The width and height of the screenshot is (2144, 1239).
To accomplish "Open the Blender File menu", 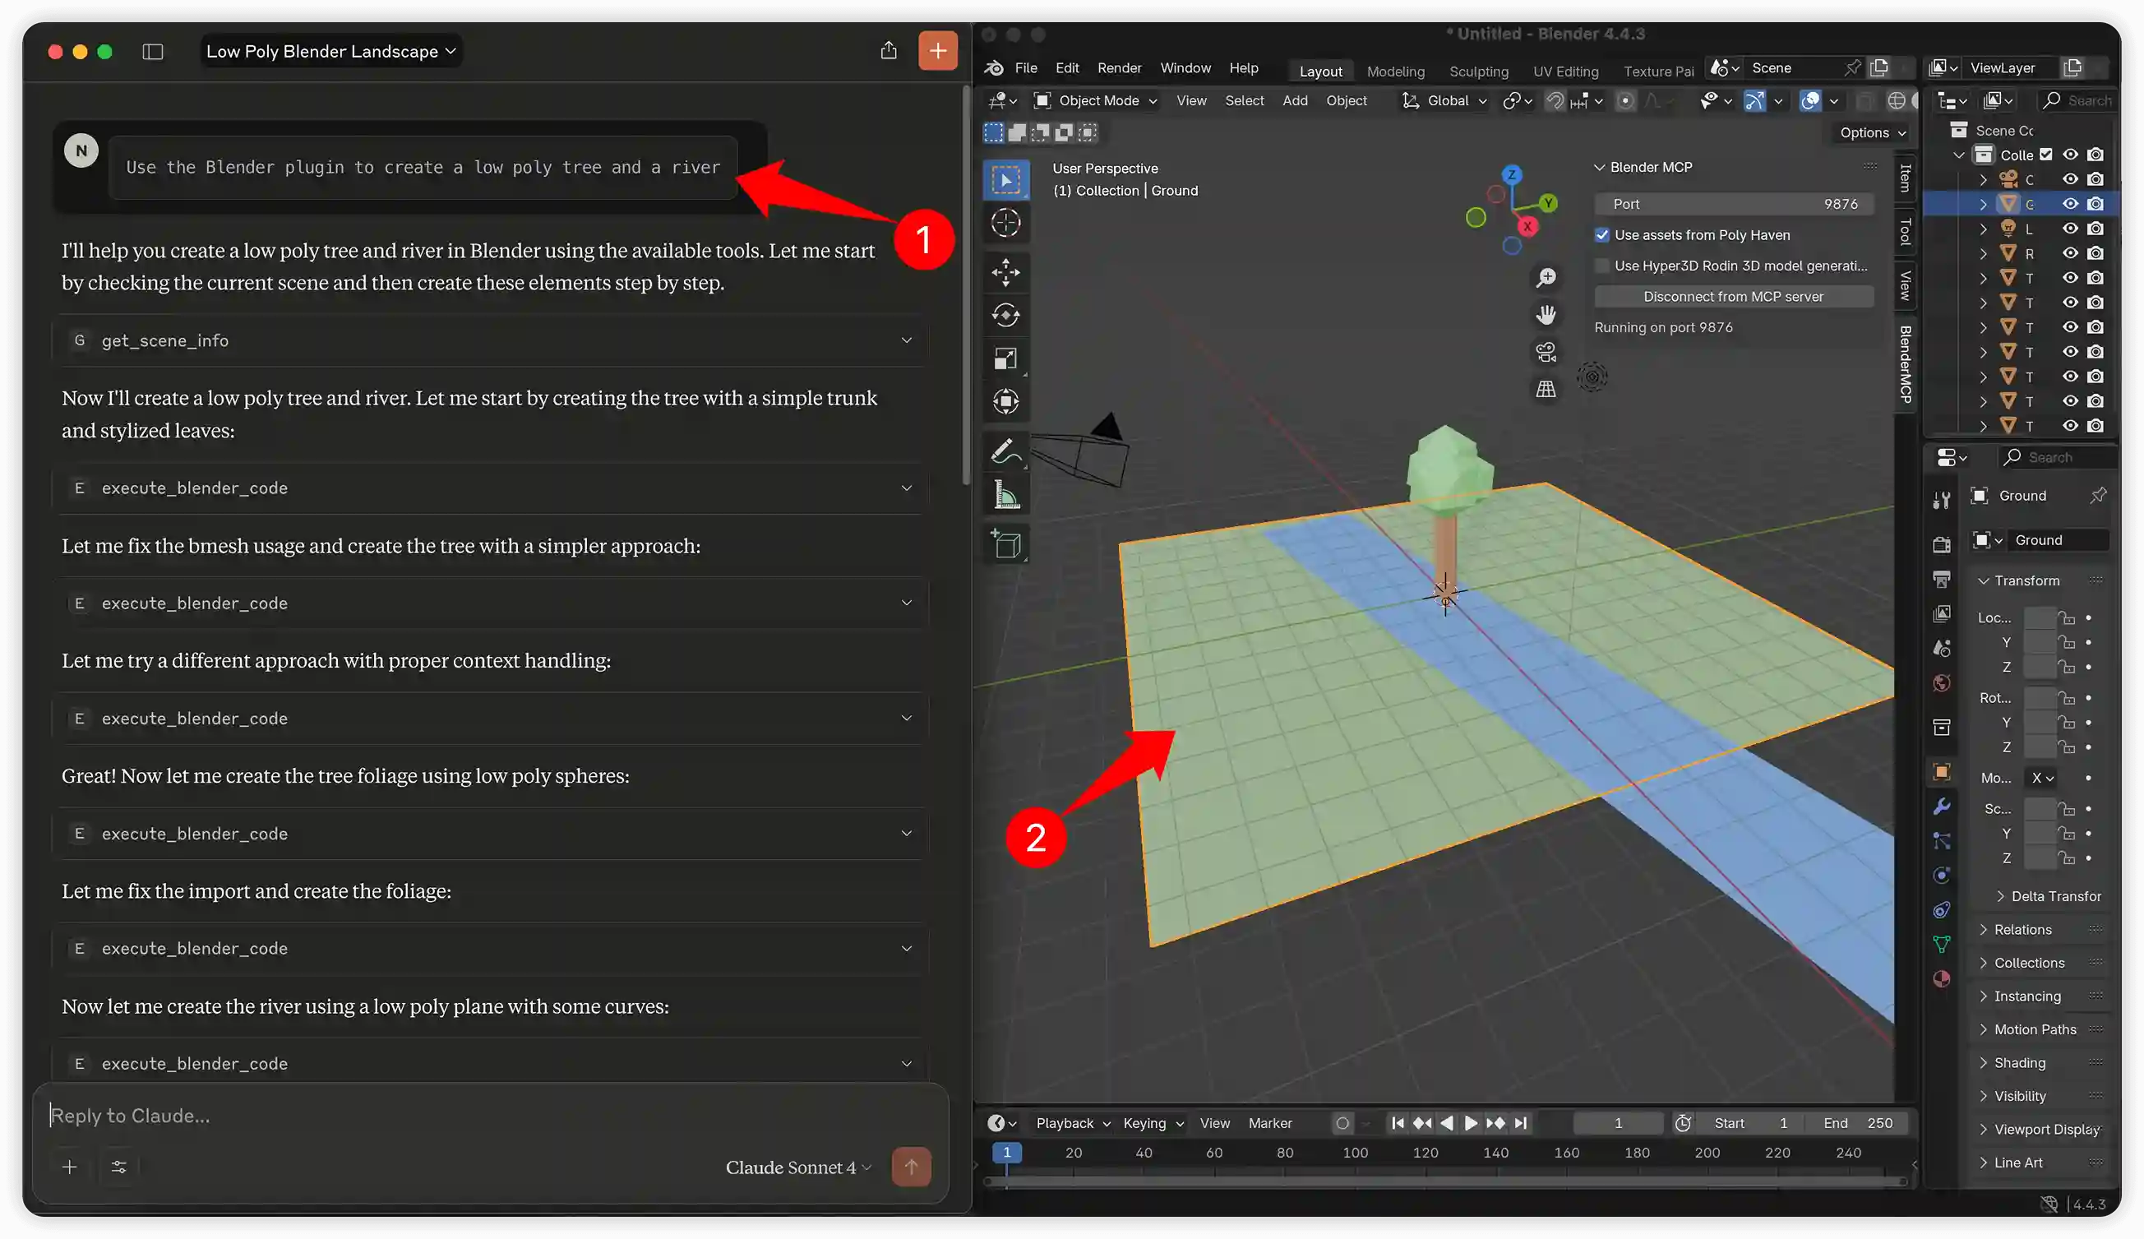I will coord(1025,68).
